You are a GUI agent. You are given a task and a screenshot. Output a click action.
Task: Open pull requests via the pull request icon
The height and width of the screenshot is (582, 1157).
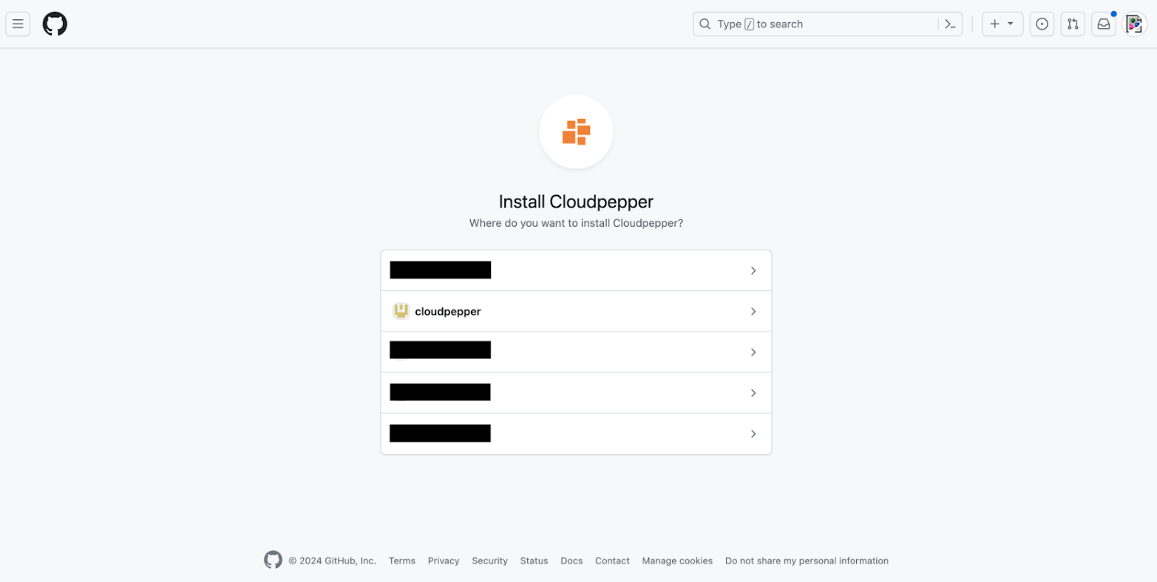pos(1073,24)
